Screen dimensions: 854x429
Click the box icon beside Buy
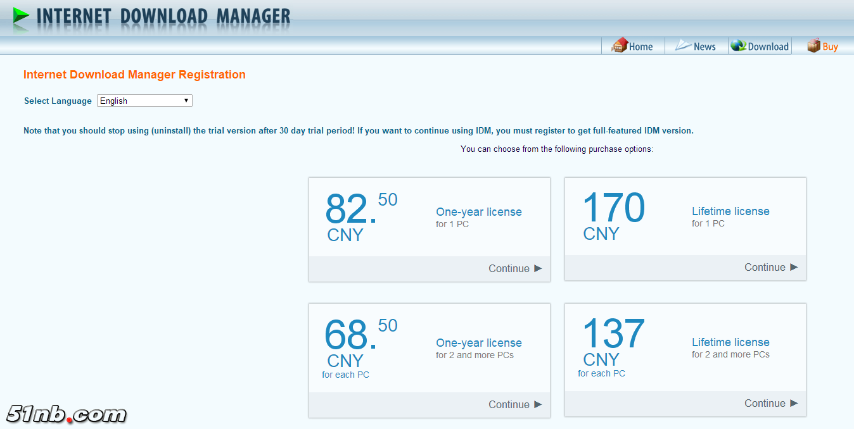[813, 46]
